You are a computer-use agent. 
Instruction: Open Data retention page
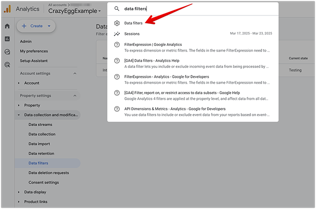pos(41,154)
